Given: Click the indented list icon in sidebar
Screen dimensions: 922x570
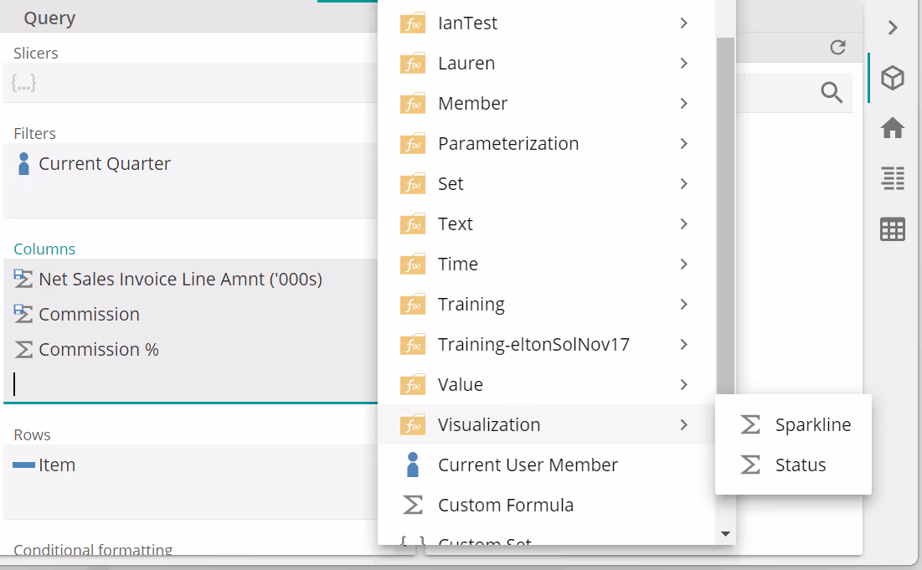Looking at the screenshot, I should [x=893, y=178].
